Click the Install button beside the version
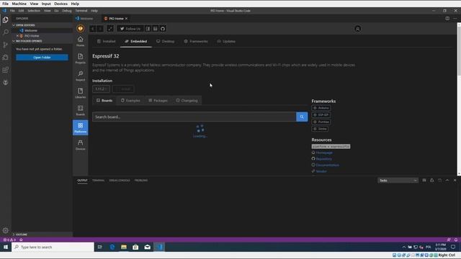Image resolution: width=461 pixels, height=259 pixels. click(123, 89)
